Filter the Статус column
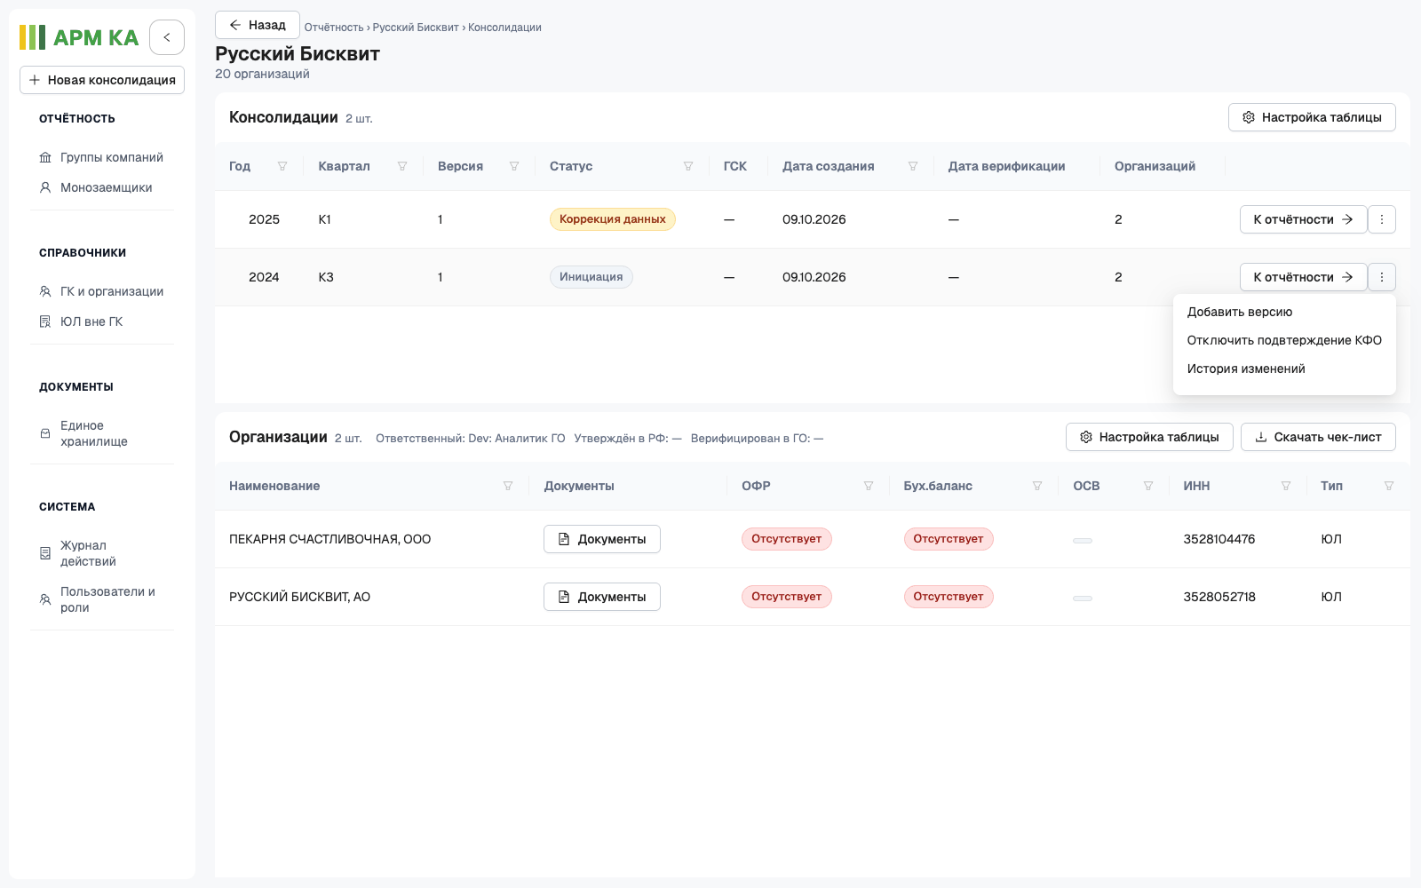This screenshot has height=888, width=1421. (x=688, y=166)
